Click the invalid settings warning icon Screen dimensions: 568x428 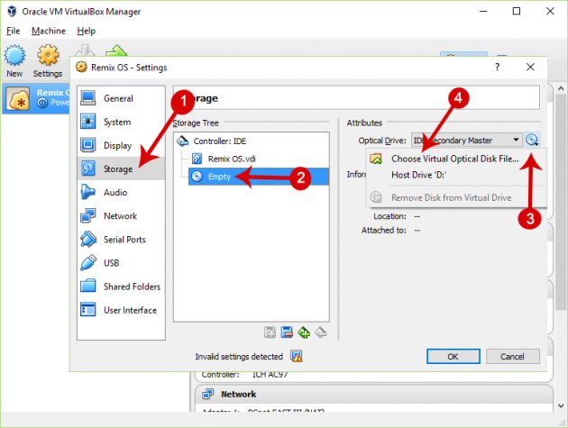(x=297, y=356)
